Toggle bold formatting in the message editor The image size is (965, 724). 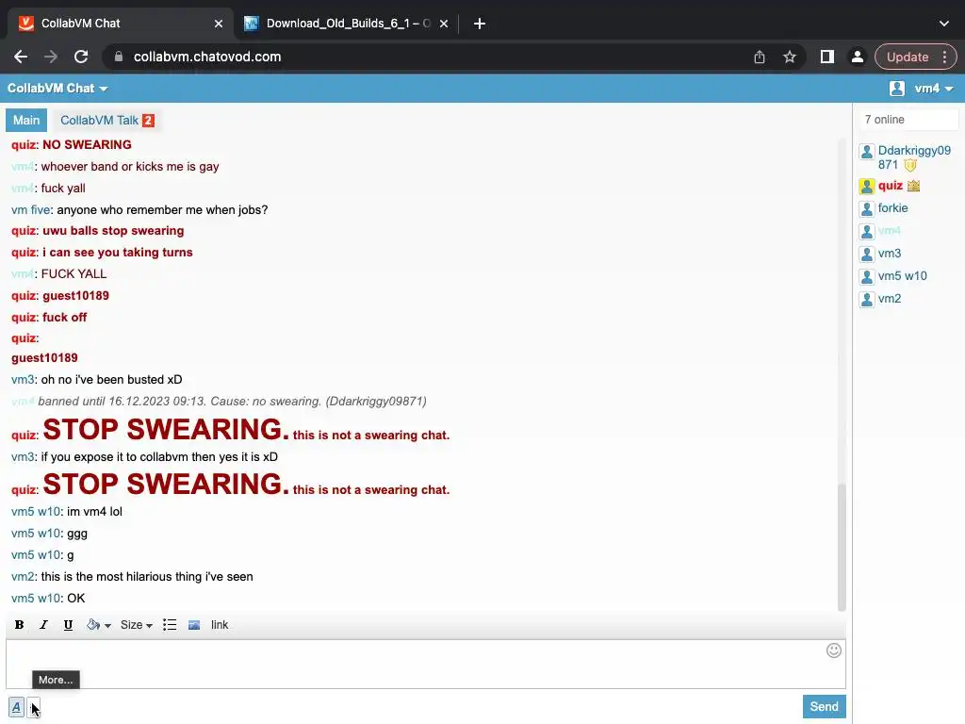pyautogui.click(x=19, y=625)
